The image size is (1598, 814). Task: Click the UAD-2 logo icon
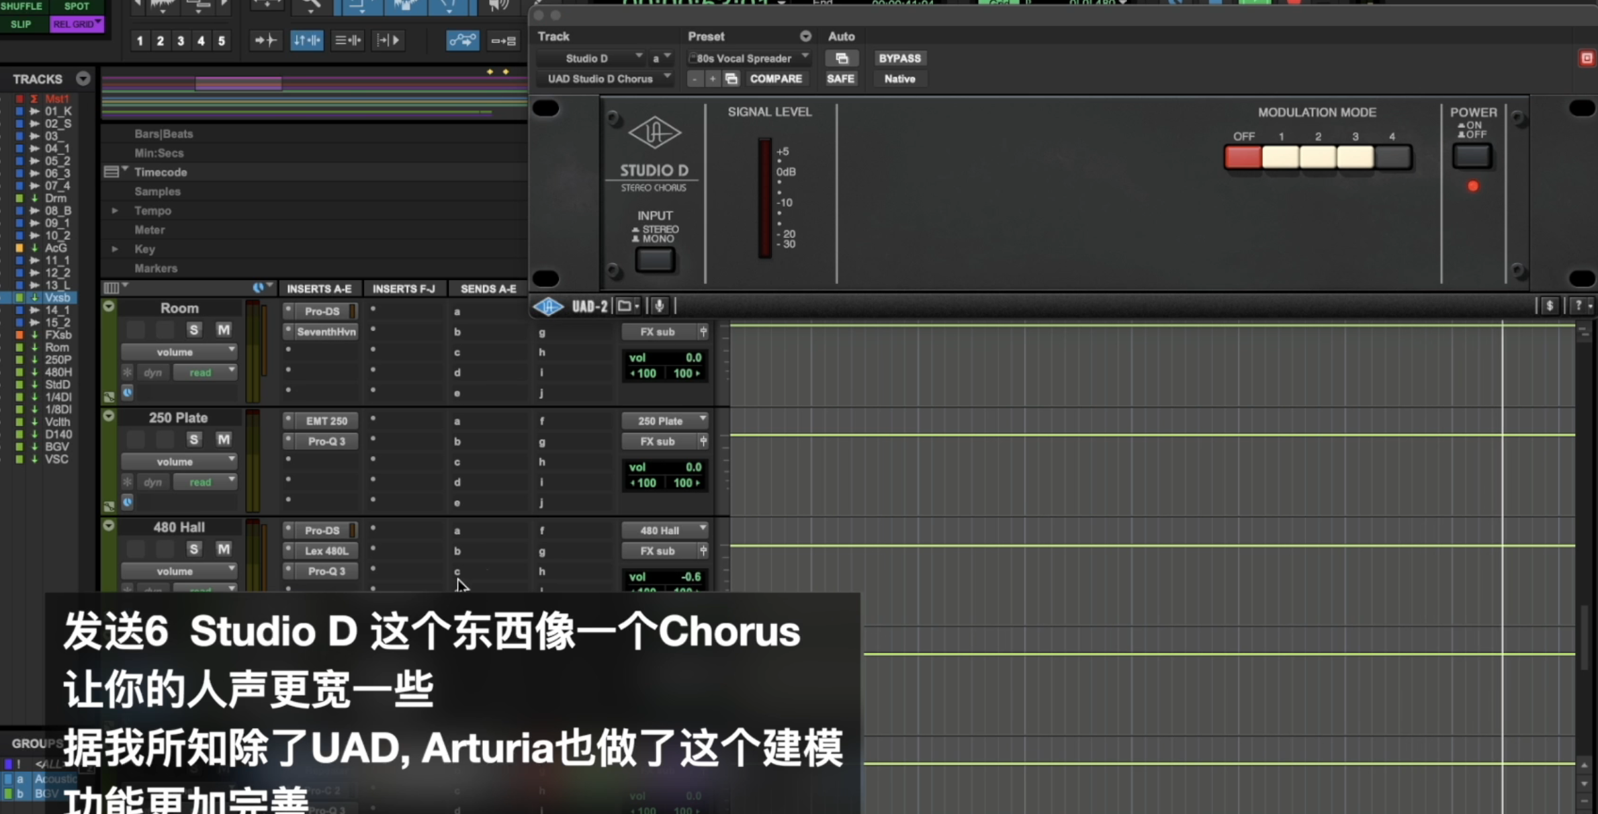click(549, 306)
